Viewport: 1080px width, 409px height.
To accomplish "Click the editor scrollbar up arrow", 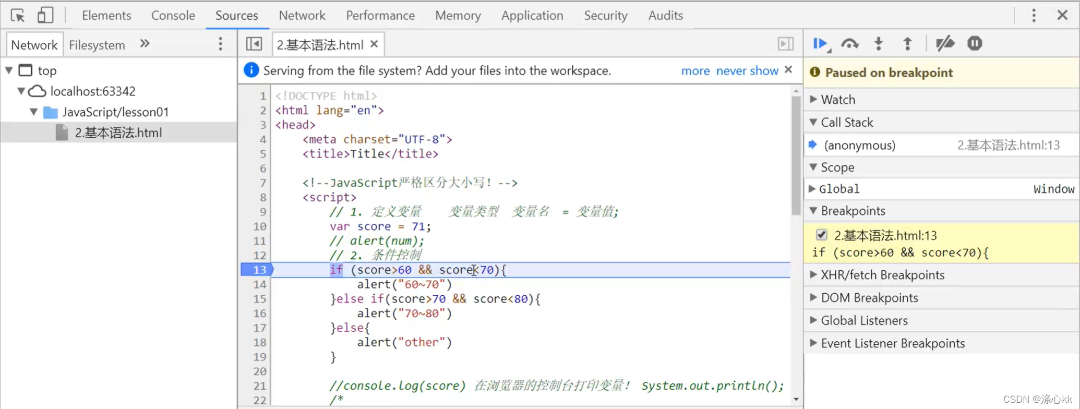I will click(796, 91).
